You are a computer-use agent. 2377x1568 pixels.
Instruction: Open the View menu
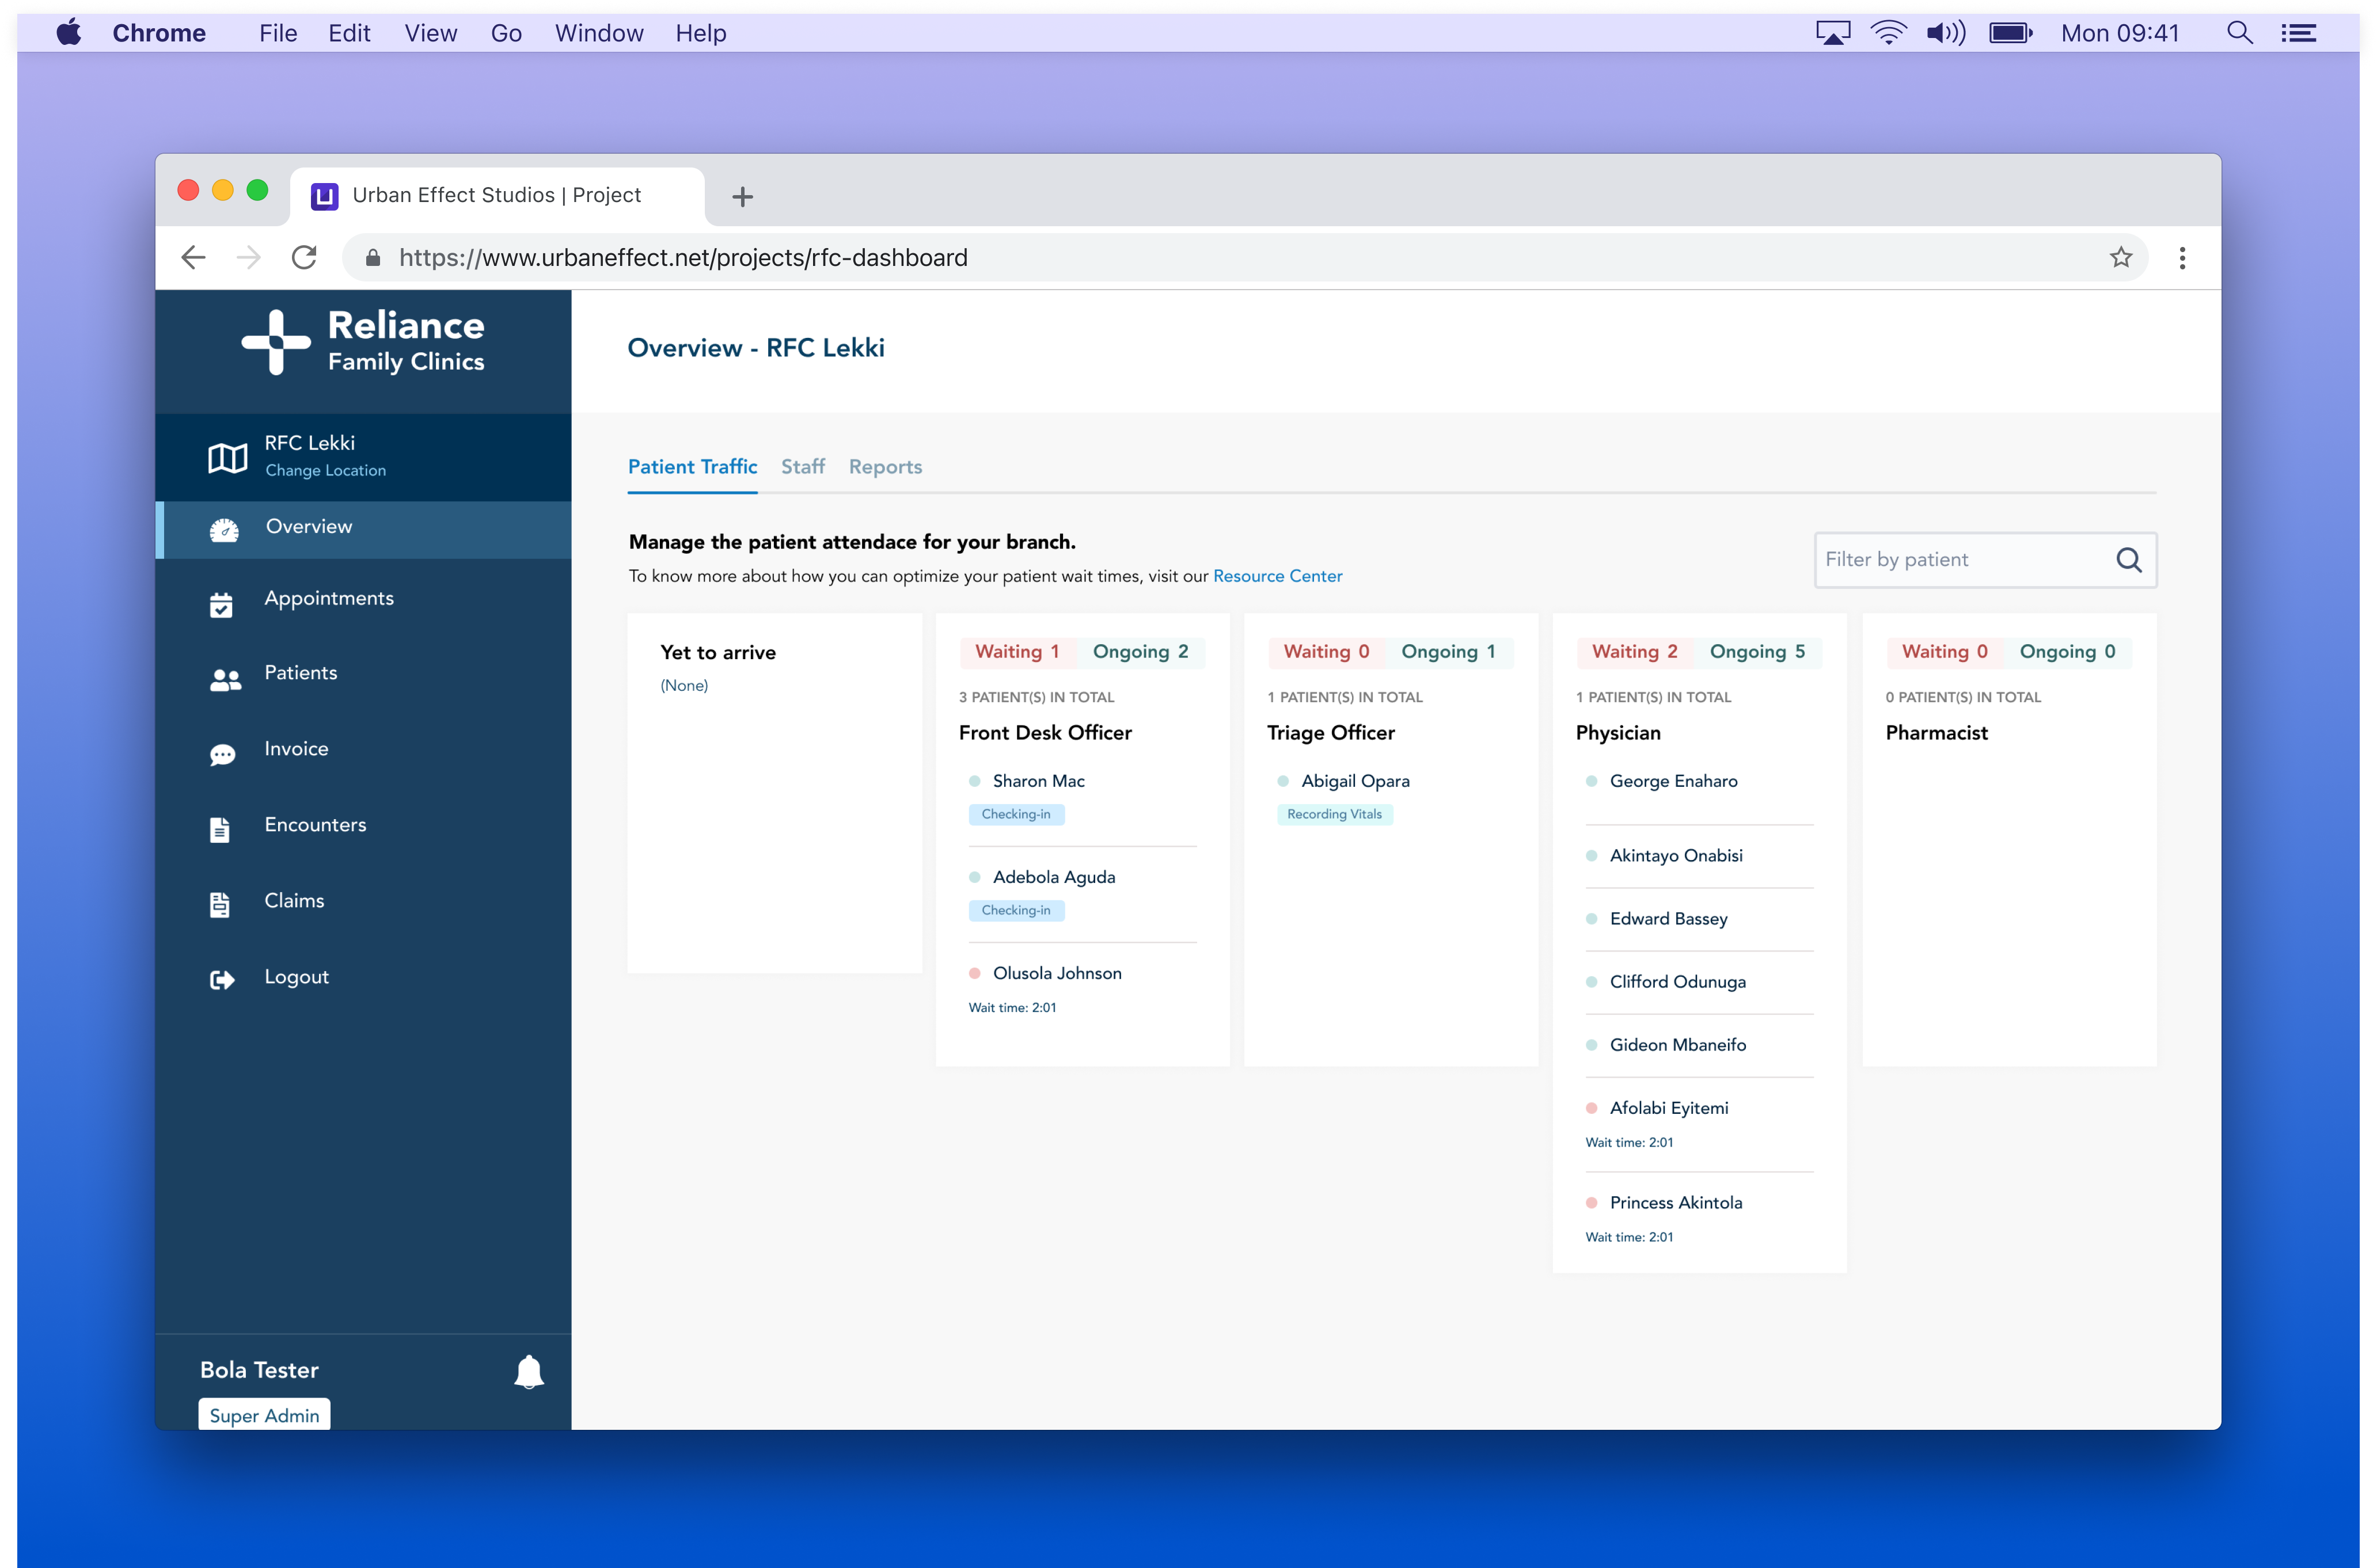point(430,33)
